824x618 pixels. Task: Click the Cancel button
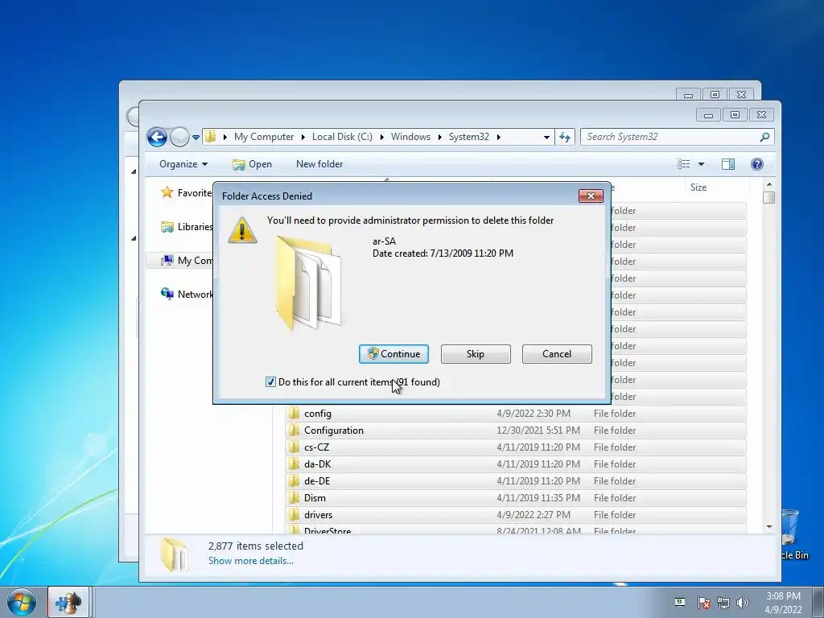[557, 354]
